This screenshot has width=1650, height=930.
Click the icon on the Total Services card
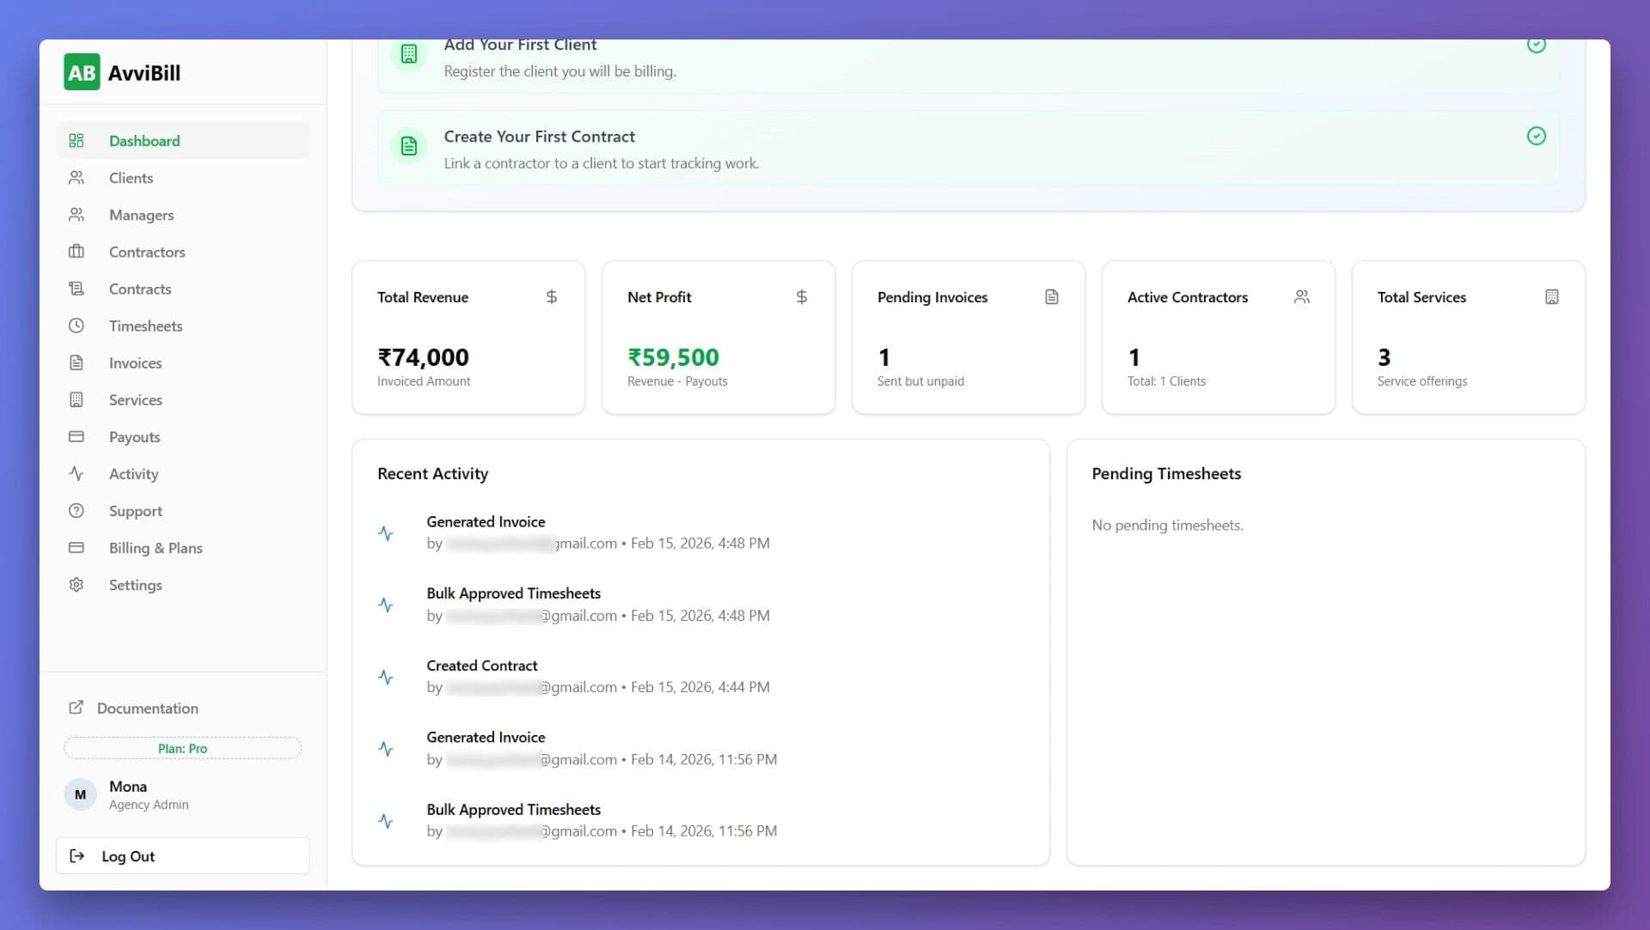[1551, 296]
